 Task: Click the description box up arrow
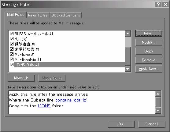coord(158,94)
